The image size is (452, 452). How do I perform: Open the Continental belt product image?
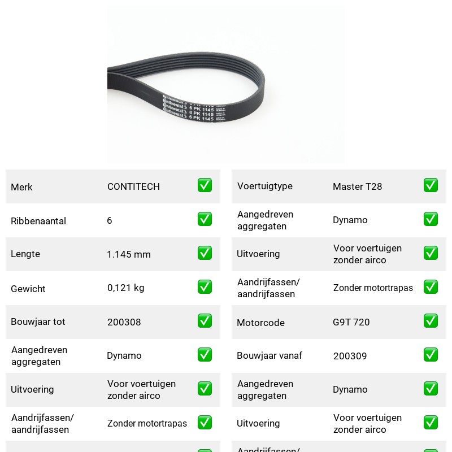225,85
